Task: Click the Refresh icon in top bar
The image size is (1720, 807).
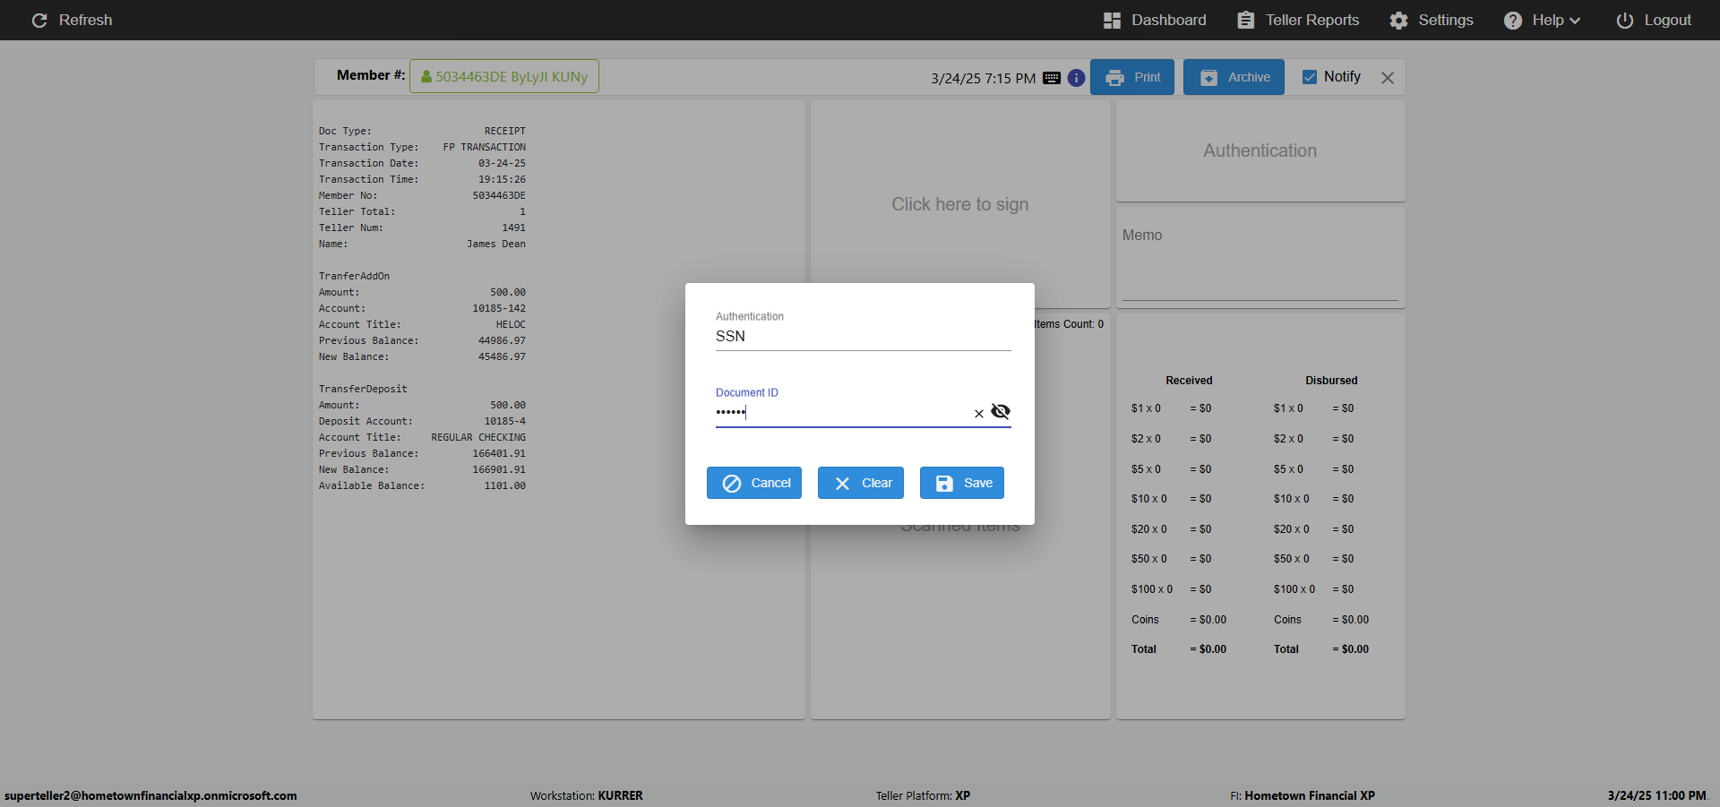Action: [x=39, y=20]
